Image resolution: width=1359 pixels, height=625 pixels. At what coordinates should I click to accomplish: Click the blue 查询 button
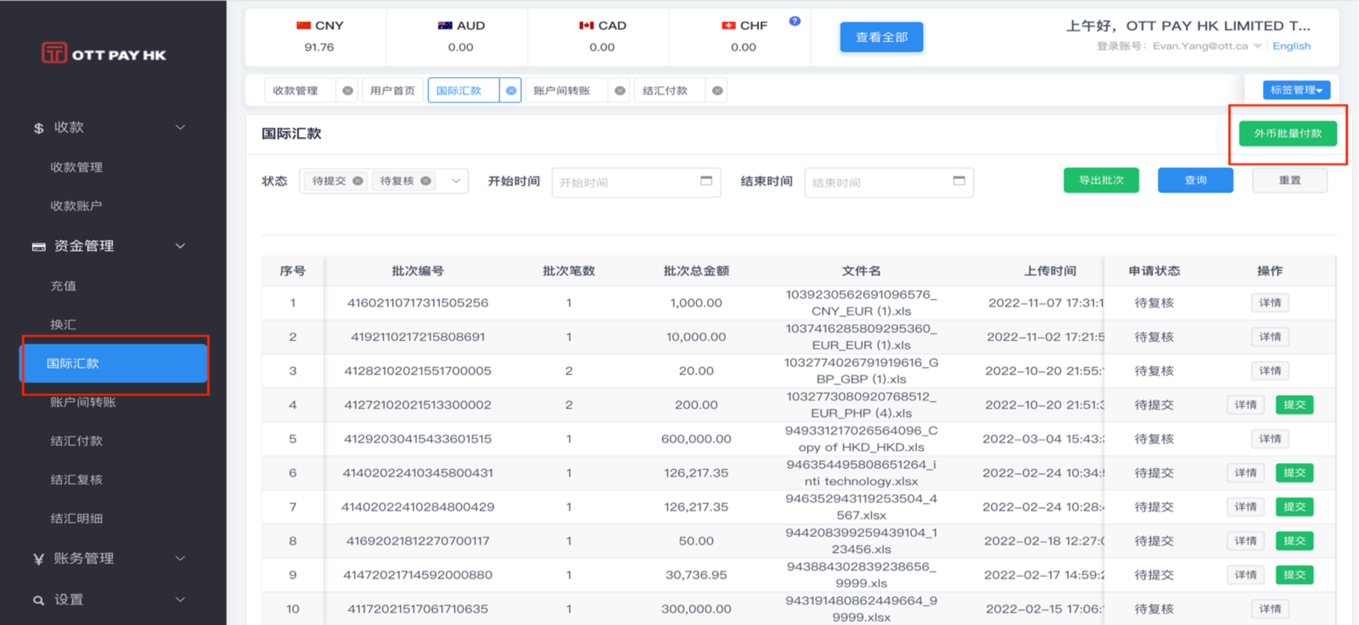coord(1196,180)
